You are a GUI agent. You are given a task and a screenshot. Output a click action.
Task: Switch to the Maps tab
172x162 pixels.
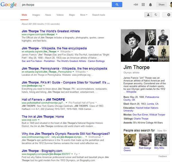pyautogui.click(x=72, y=15)
